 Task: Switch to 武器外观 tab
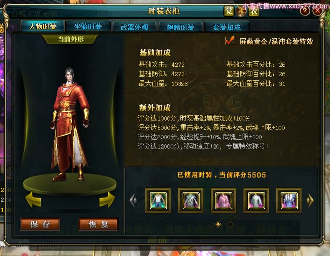[134, 27]
